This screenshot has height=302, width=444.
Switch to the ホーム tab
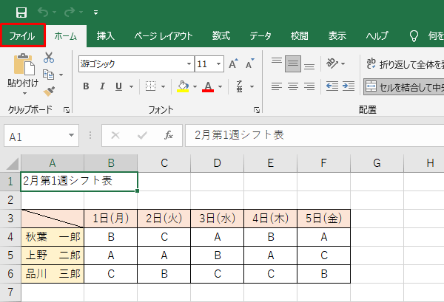(66, 36)
